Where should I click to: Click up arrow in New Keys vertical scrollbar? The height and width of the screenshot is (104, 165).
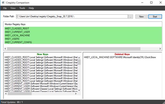[x=79, y=58]
